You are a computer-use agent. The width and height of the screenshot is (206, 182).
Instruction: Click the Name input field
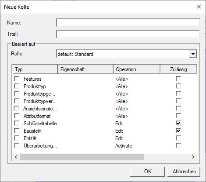pyautogui.click(x=128, y=23)
